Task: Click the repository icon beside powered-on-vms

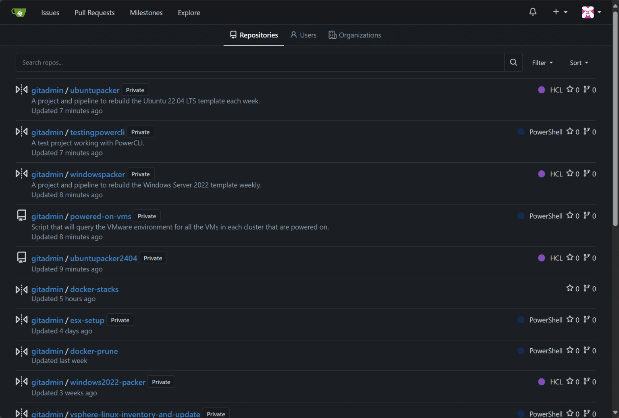Action: [21, 215]
